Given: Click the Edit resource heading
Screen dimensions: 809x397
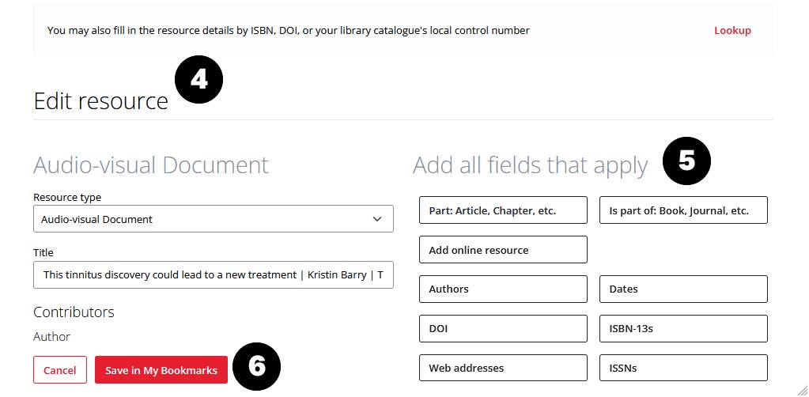Looking at the screenshot, I should pyautogui.click(x=100, y=101).
